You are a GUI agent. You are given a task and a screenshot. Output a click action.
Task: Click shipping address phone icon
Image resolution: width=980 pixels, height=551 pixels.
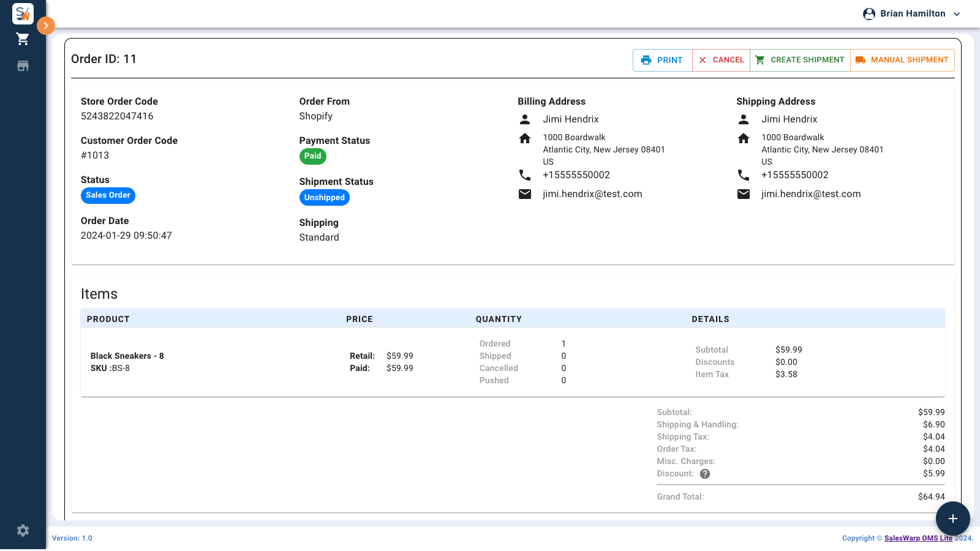[744, 175]
